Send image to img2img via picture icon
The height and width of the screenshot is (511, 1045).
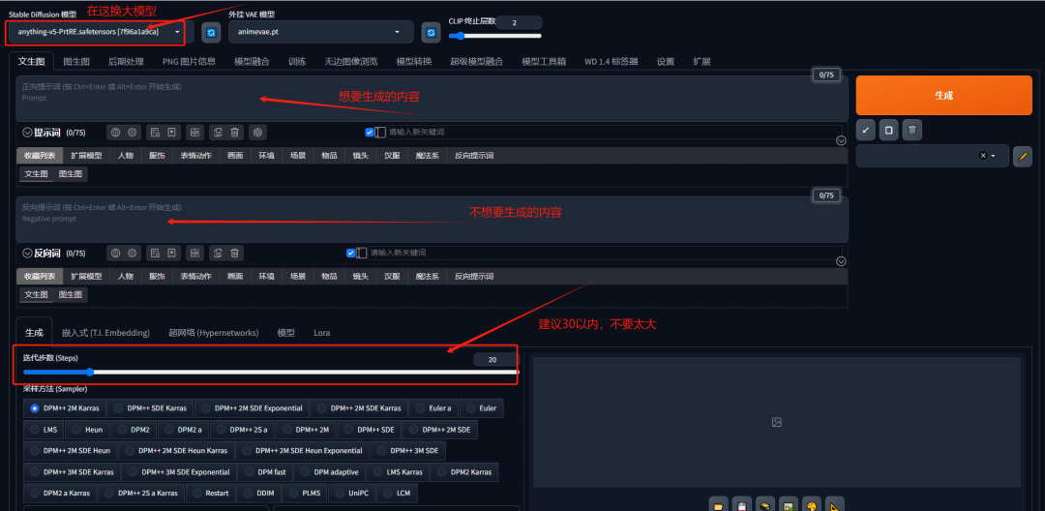[x=789, y=505]
